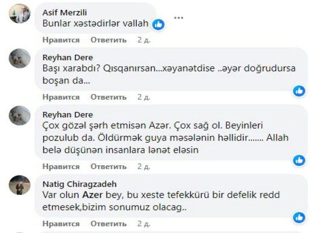Open avatar of second Reyhan Dere comment

(x=20, y=116)
